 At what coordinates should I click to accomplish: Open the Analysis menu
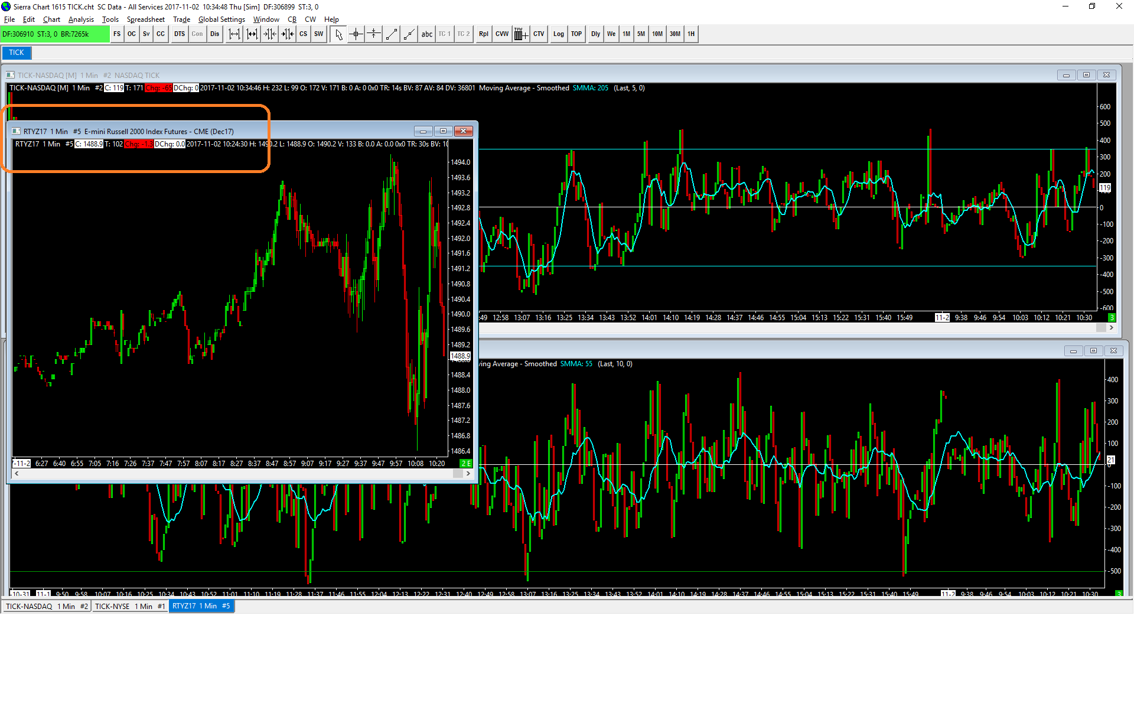(x=81, y=19)
